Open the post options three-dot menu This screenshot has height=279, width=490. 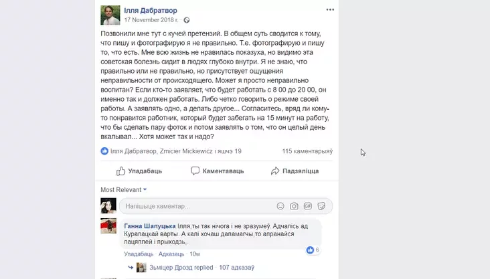pyautogui.click(x=330, y=9)
